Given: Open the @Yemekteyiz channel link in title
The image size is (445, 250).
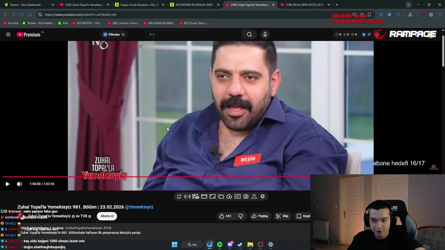Looking at the screenshot, I should (139, 207).
